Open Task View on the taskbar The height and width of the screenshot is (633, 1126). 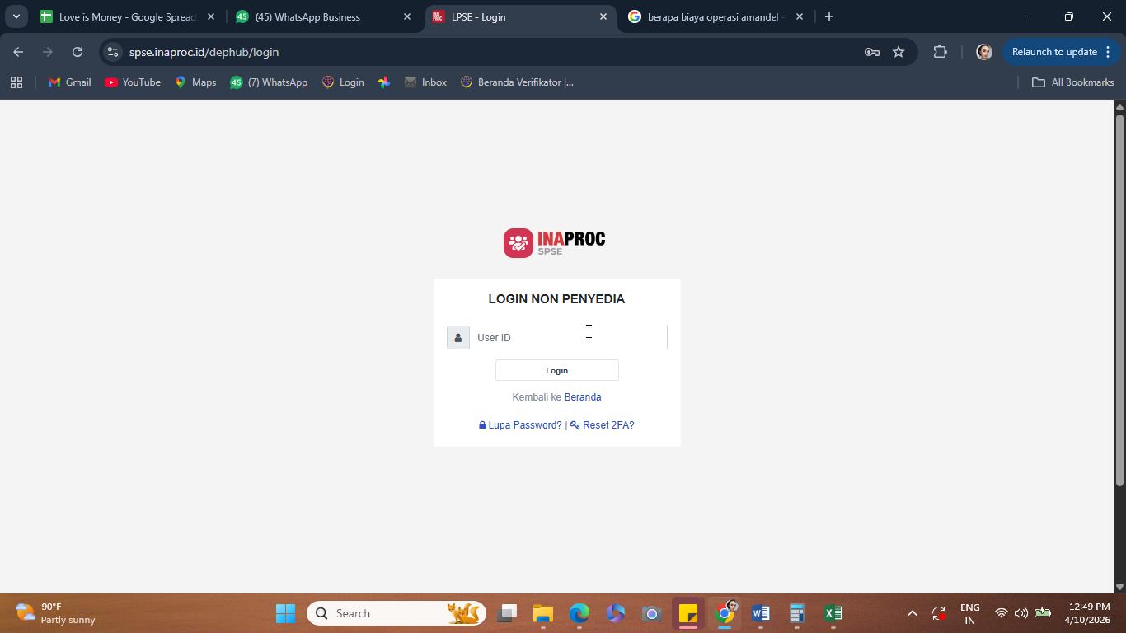(507, 613)
